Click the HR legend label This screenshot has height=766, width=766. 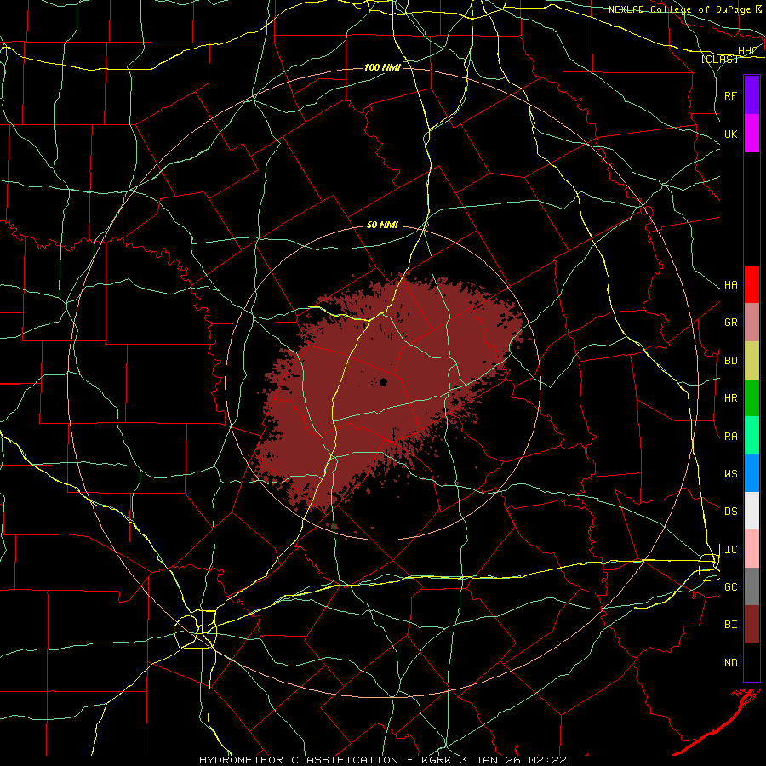coord(731,398)
